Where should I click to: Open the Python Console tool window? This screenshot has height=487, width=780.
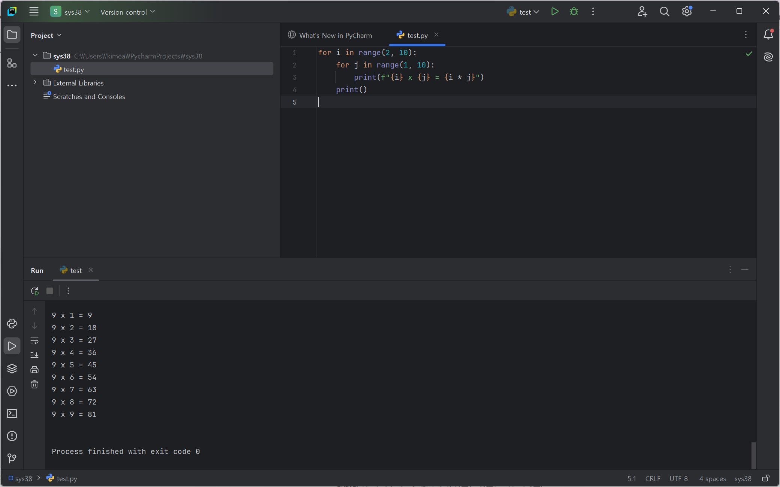[x=12, y=324]
